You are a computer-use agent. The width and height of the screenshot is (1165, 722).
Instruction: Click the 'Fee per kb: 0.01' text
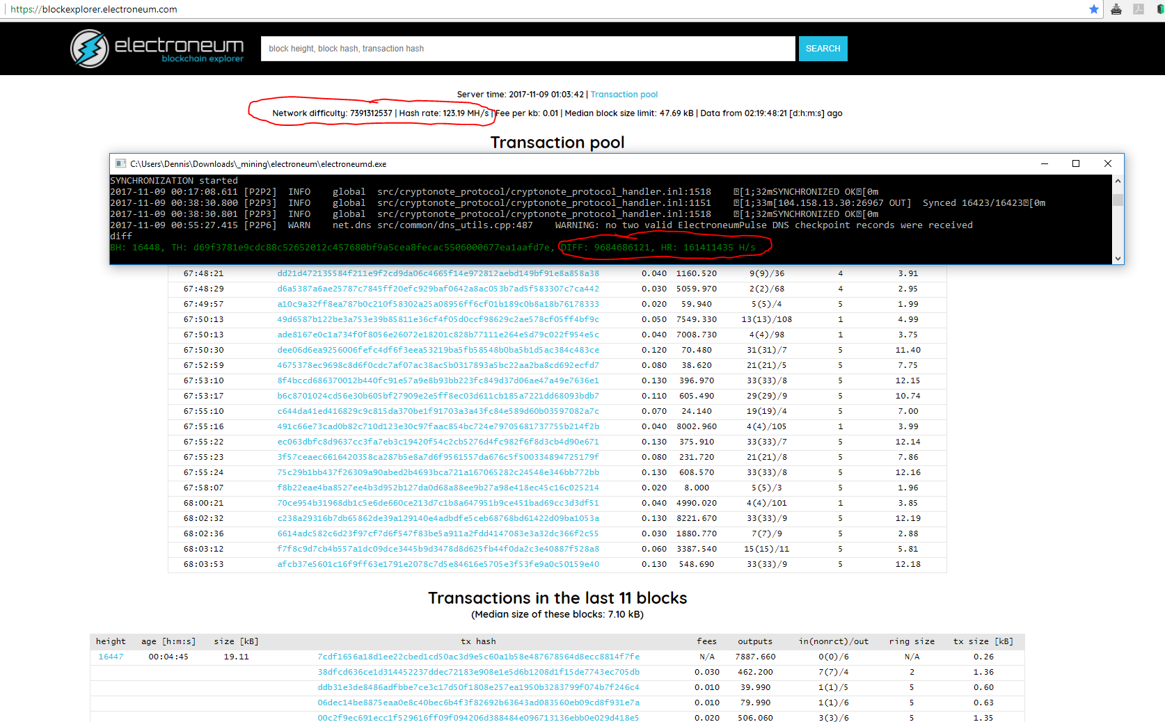527,113
